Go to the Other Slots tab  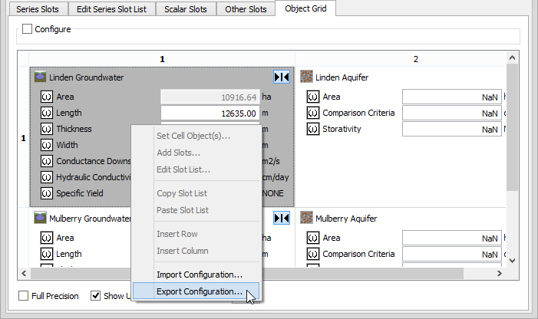246,9
